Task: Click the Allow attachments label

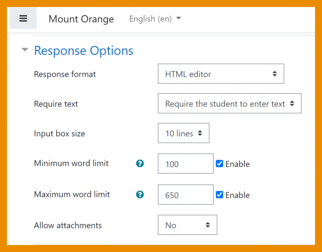Action: (68, 225)
